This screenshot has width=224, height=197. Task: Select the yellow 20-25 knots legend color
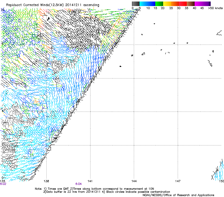167,4
